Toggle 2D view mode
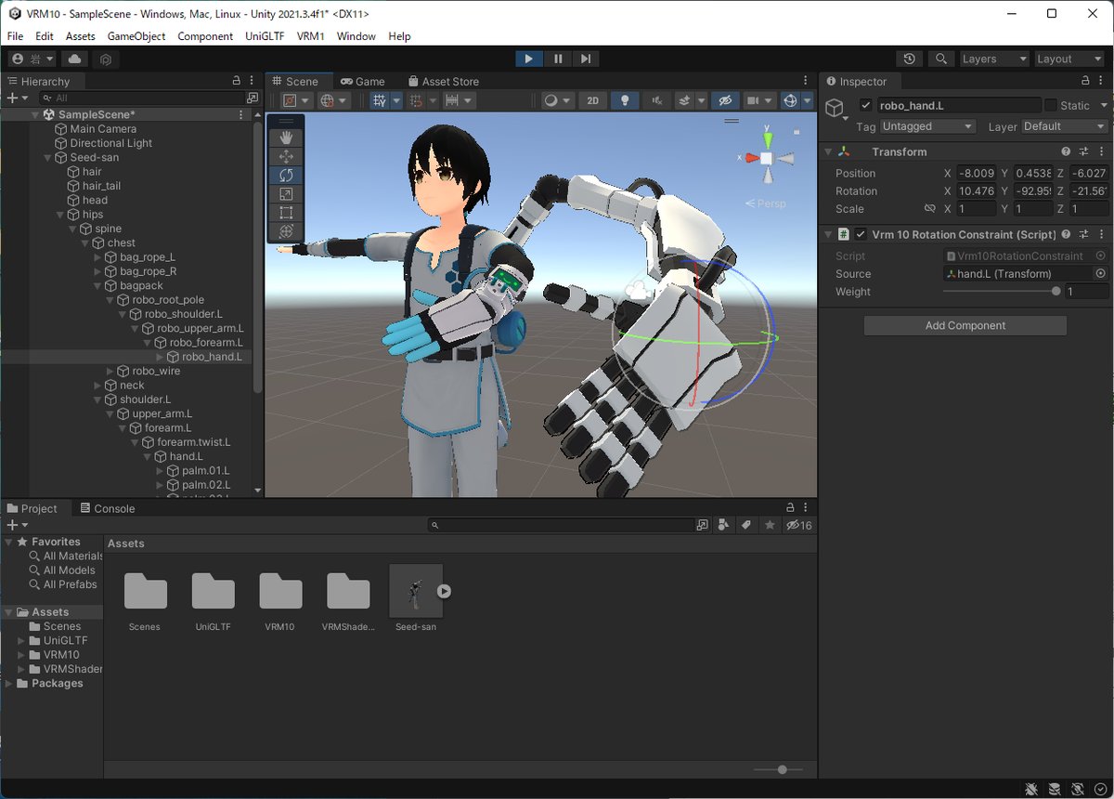 (x=593, y=100)
